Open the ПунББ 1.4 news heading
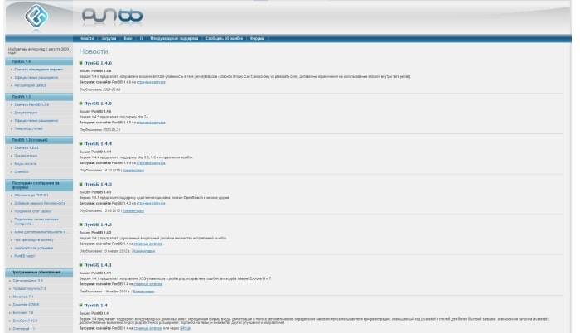580x333 pixels. click(x=95, y=305)
